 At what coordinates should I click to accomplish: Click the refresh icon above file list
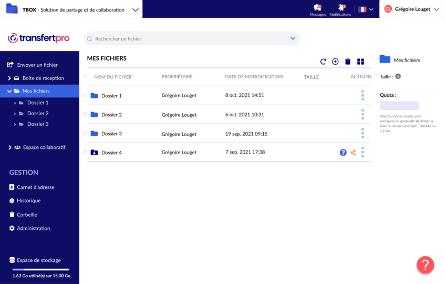(x=323, y=62)
